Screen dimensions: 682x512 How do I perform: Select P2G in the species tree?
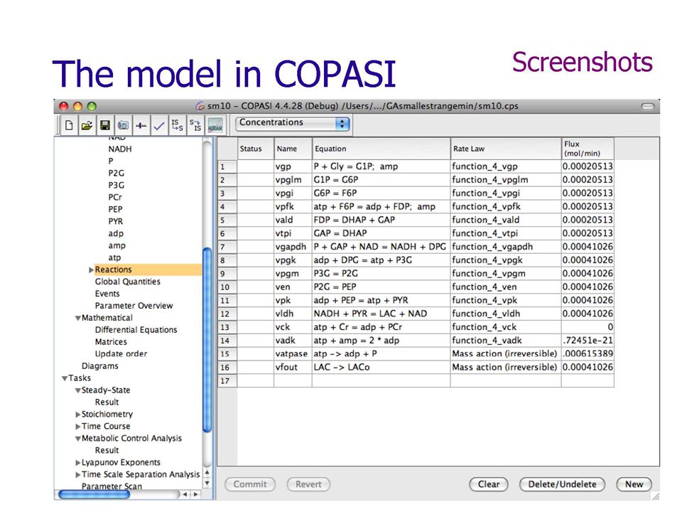click(116, 174)
